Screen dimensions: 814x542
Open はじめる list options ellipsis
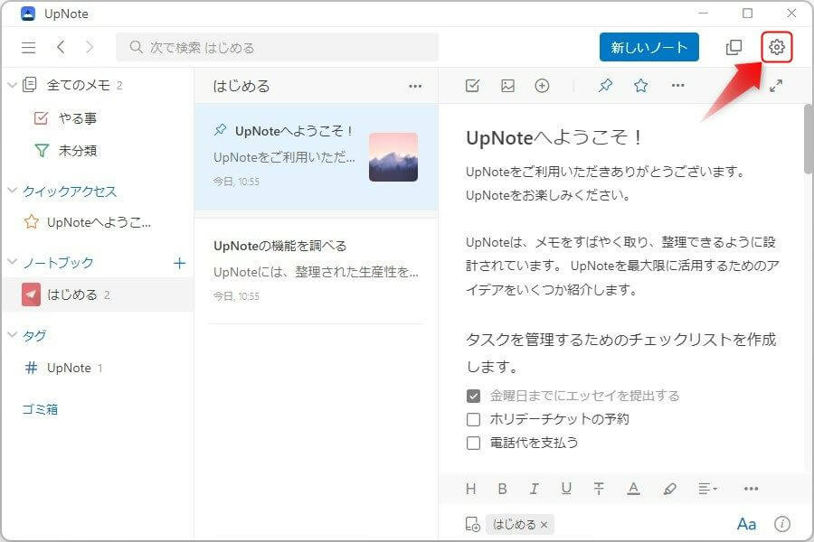tap(415, 86)
